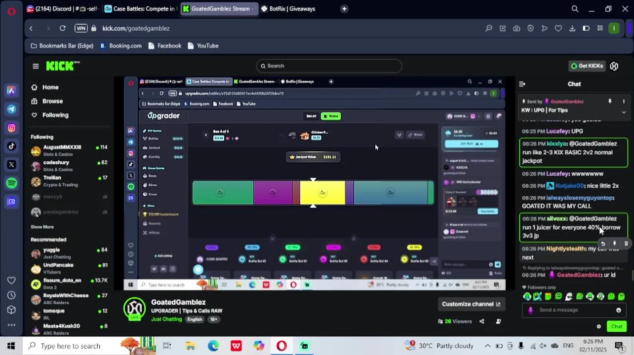Focus the Kick search box

pyautogui.click(x=329, y=66)
